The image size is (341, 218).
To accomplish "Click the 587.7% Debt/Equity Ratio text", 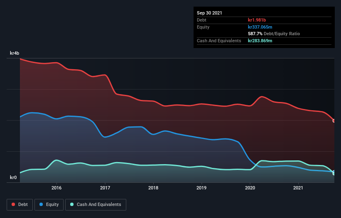I will [x=274, y=34].
